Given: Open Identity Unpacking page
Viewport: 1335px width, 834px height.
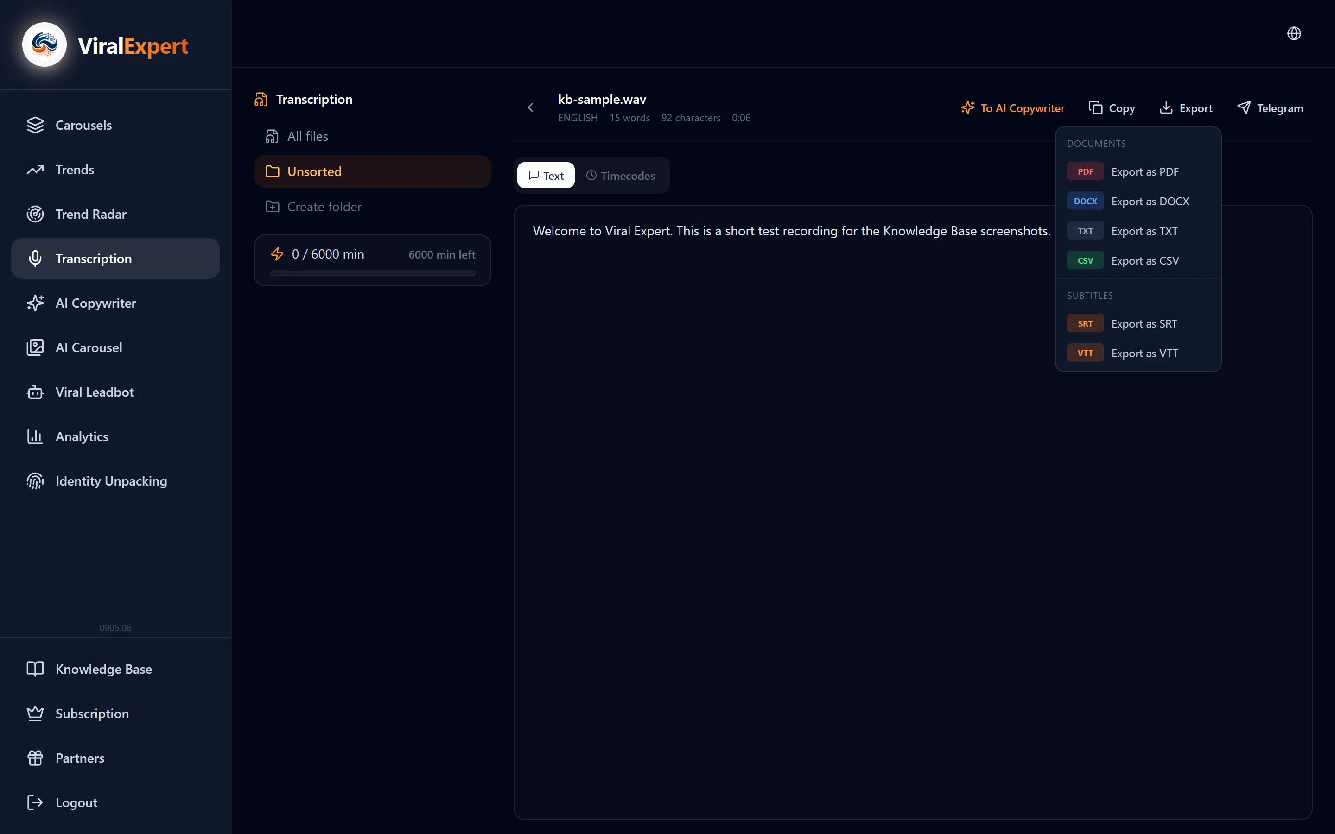Looking at the screenshot, I should tap(115, 481).
